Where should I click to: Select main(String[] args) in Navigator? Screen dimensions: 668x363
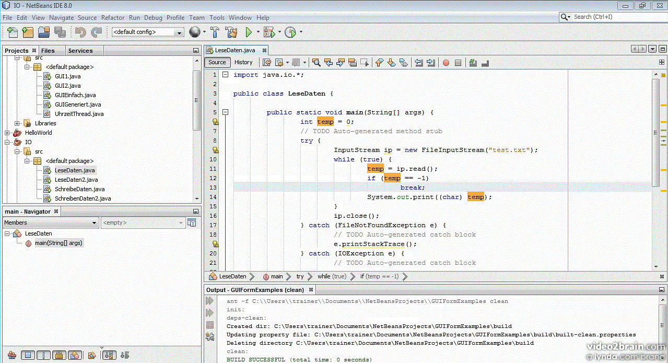coord(58,243)
